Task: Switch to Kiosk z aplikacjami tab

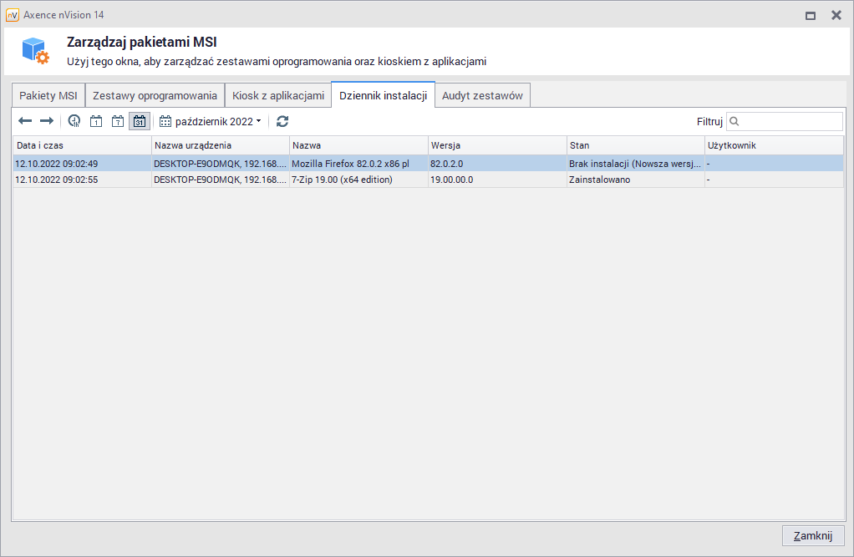Action: 277,95
